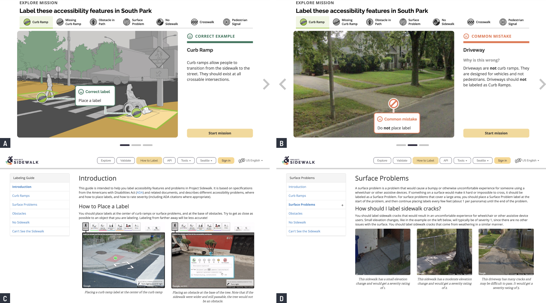The image size is (546, 303).
Task: Click API in the Introduction page navbar
Action: click(x=169, y=161)
